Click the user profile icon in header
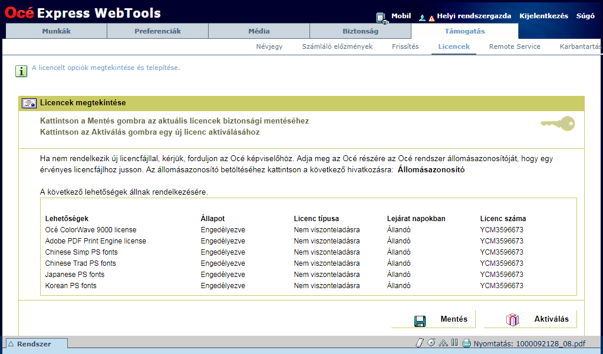Image resolution: width=603 pixels, height=354 pixels. pyautogui.click(x=422, y=18)
